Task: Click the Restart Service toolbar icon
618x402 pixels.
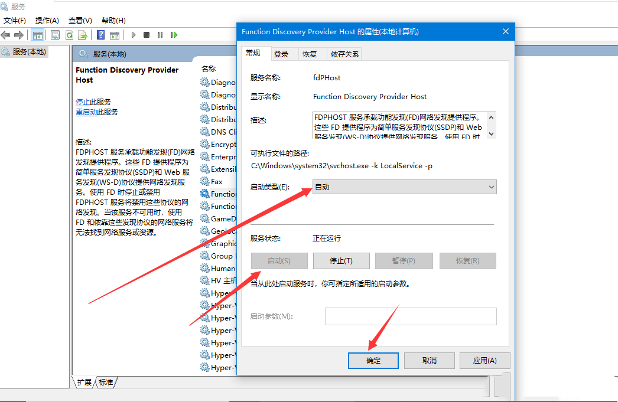Action: 174,34
